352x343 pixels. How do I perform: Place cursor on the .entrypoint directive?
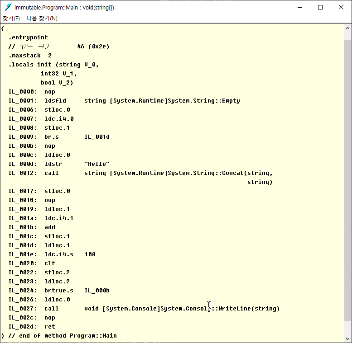coord(28,38)
